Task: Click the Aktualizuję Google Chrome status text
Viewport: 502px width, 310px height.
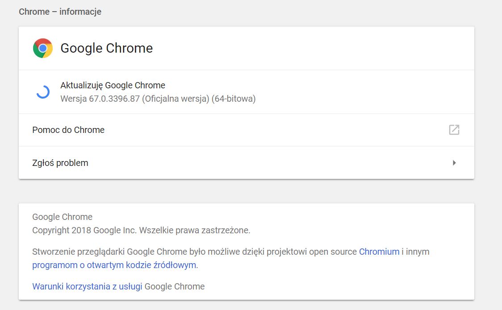Action: click(x=113, y=85)
